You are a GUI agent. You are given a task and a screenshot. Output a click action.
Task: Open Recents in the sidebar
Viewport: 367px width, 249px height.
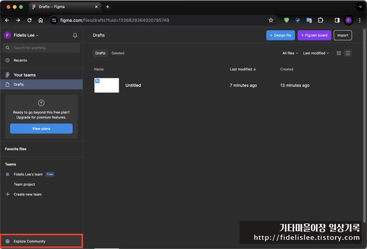coord(41,60)
